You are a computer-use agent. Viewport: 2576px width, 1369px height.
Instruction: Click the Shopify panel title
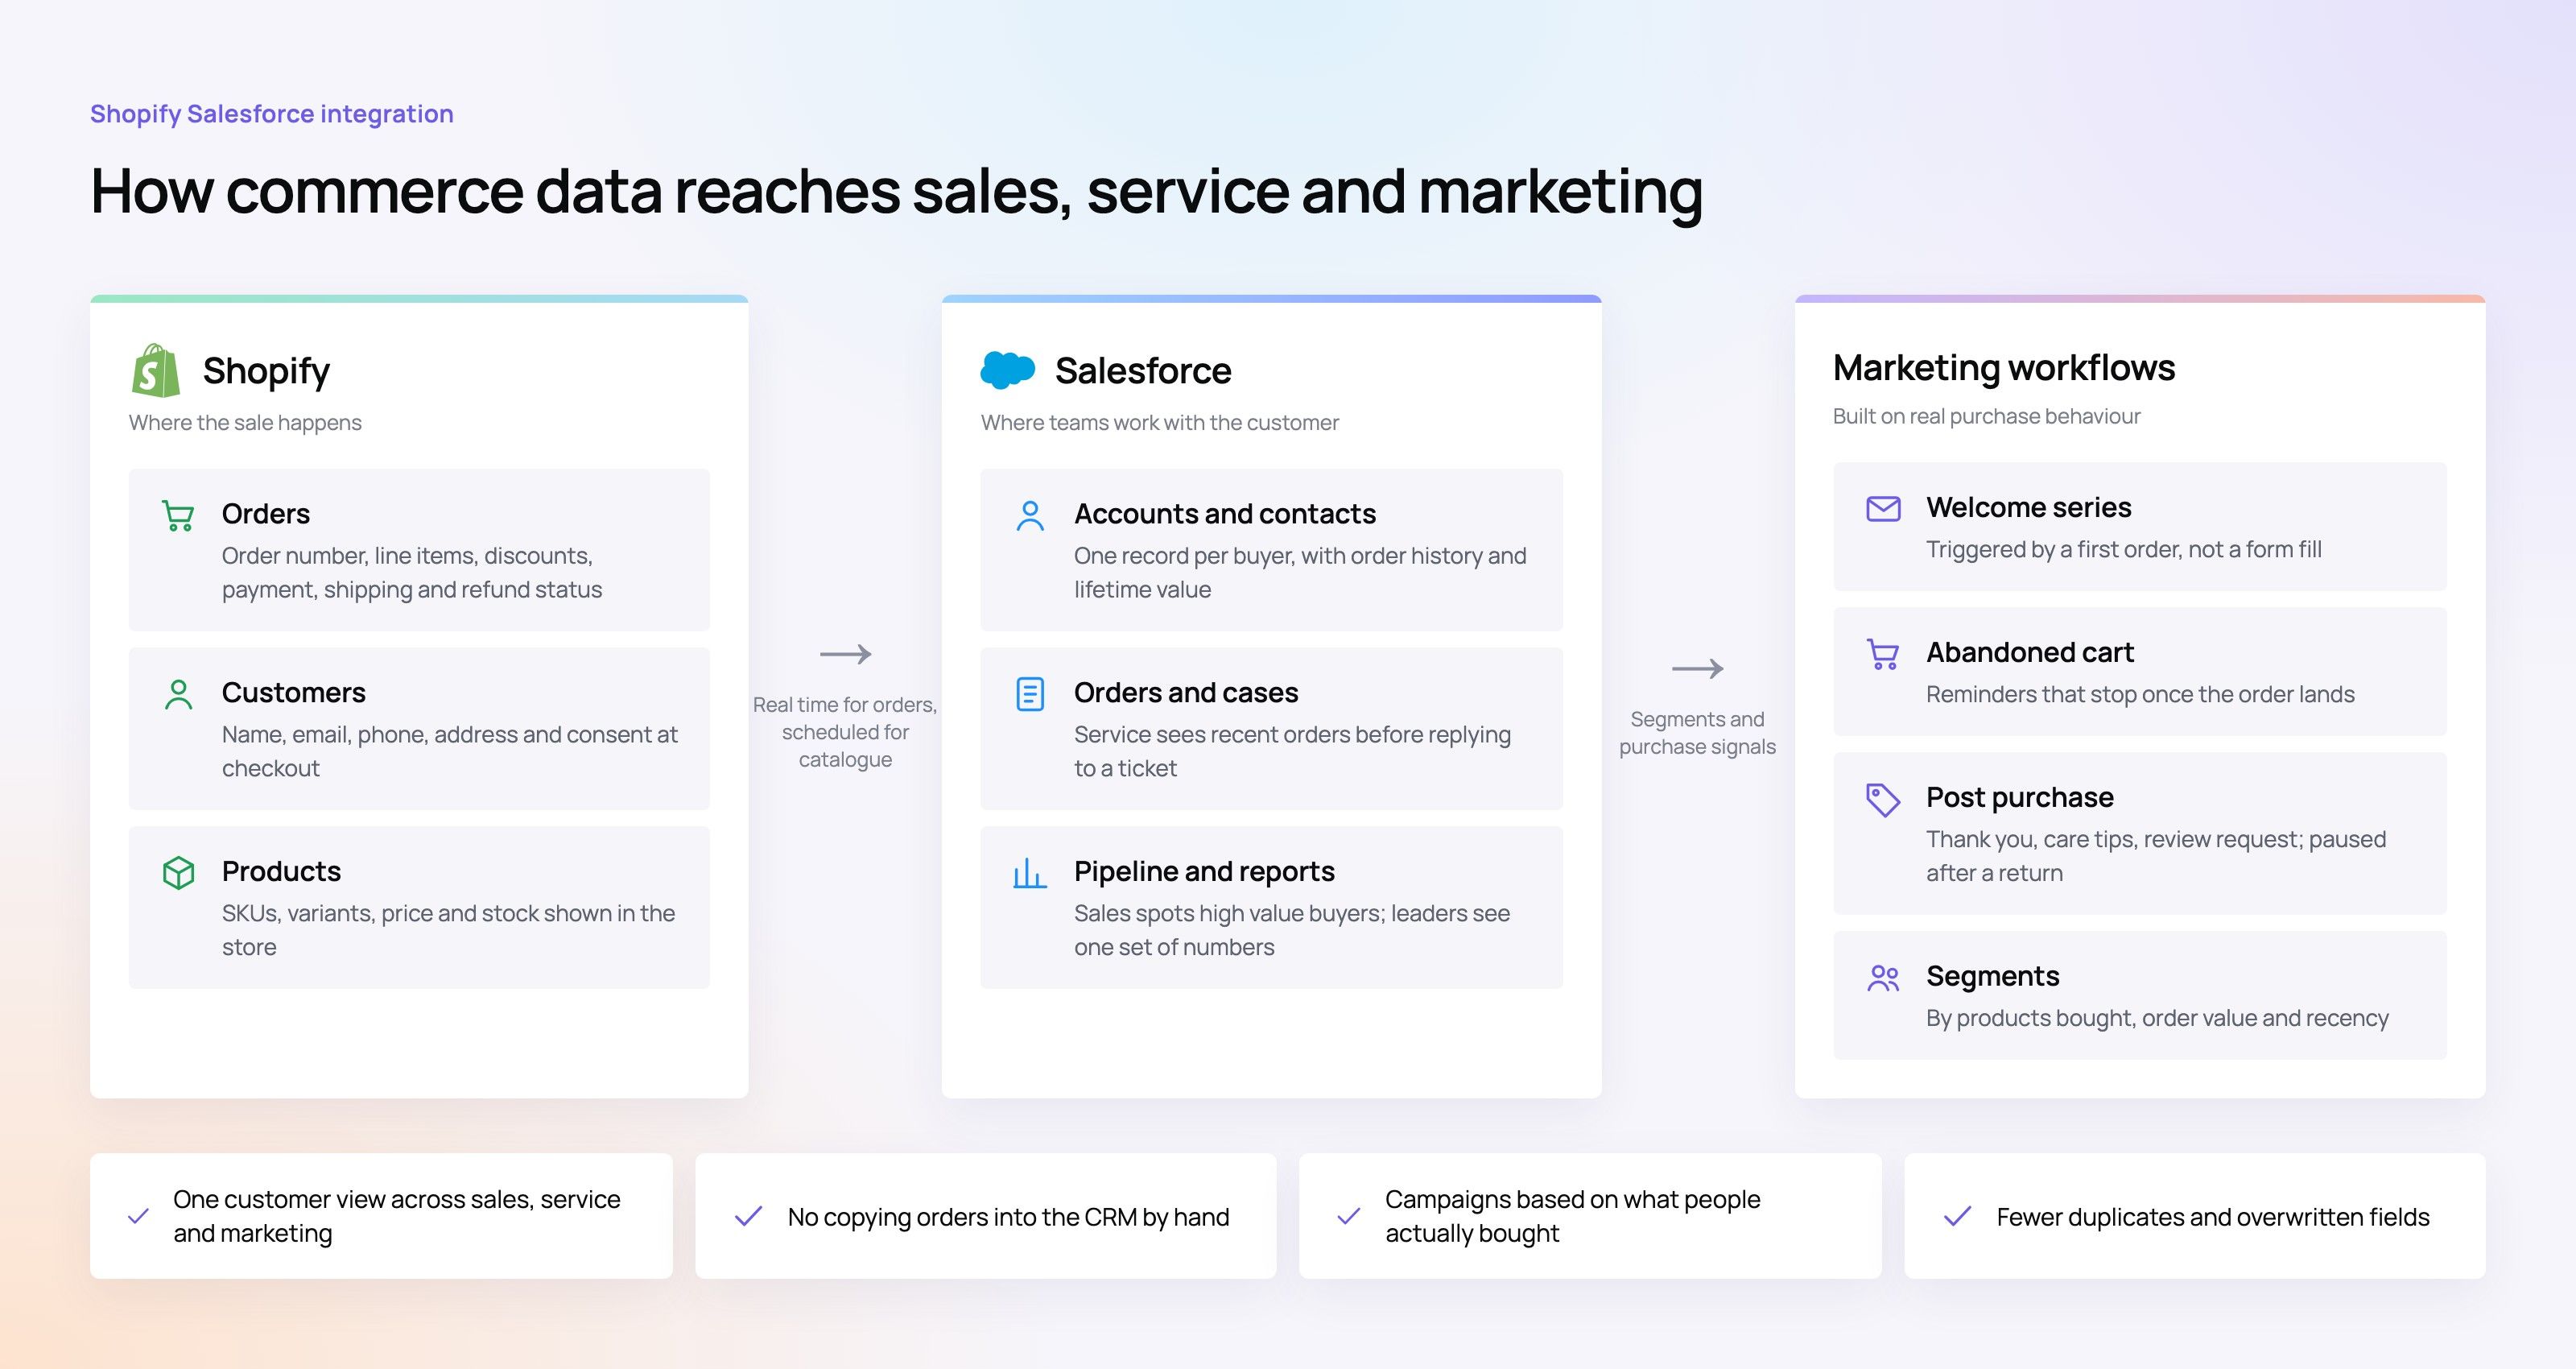266,371
